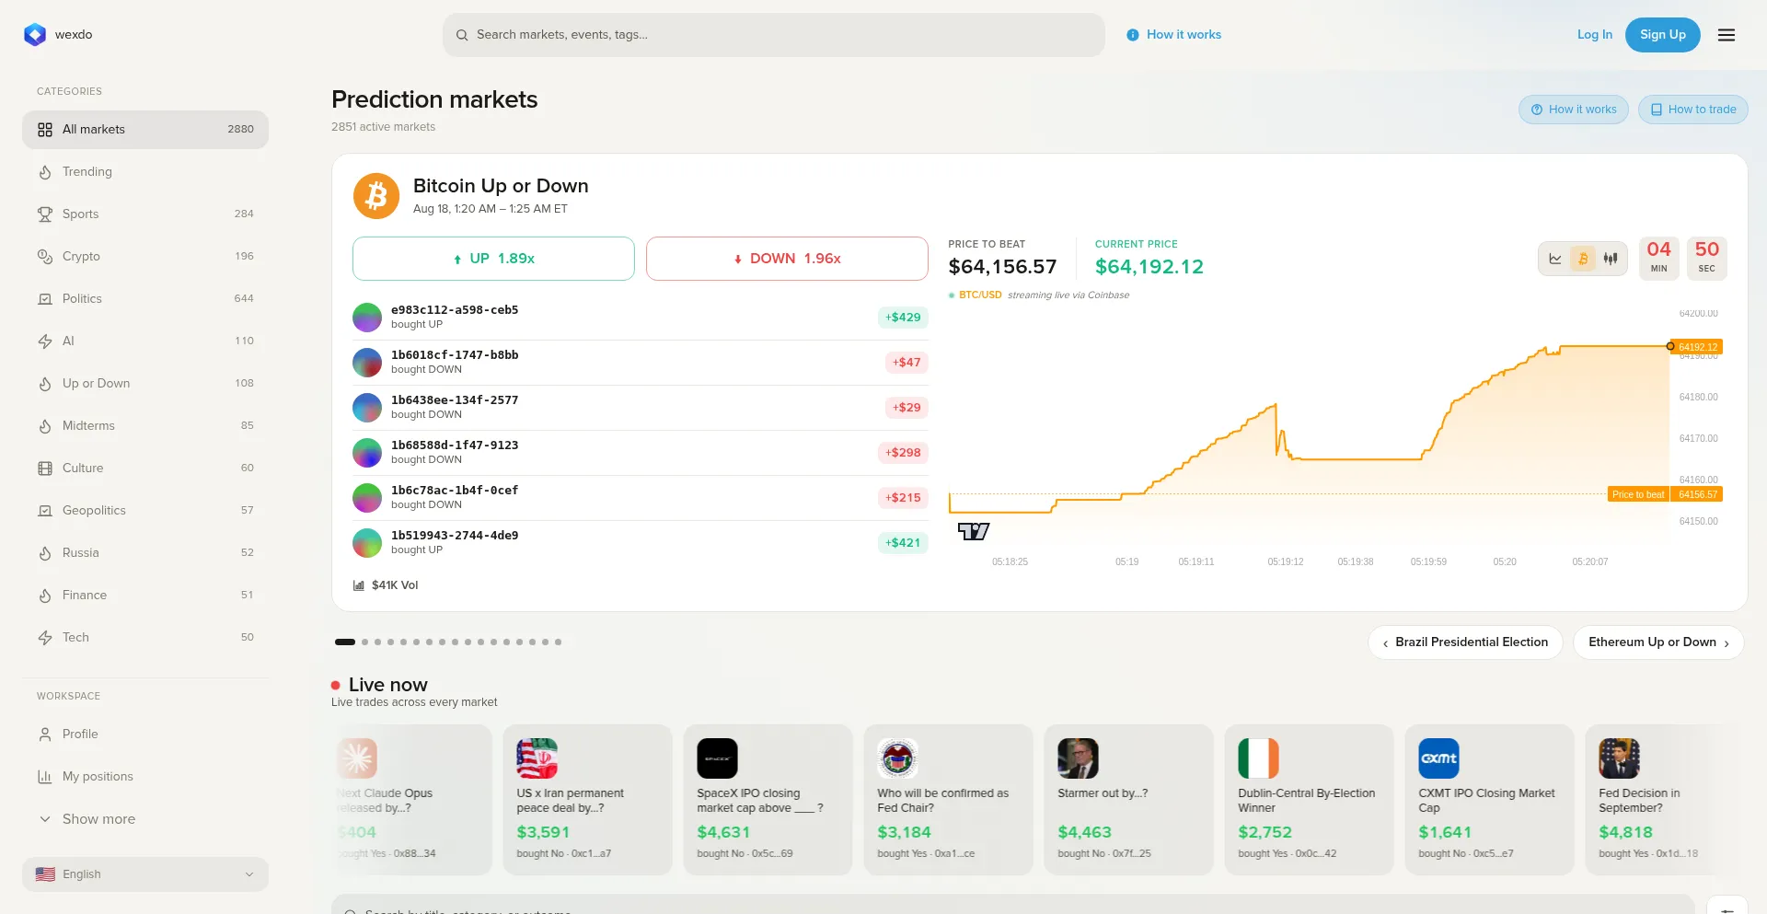Click the +$429 trade amount
Screen dimensions: 1767x914
click(x=903, y=318)
